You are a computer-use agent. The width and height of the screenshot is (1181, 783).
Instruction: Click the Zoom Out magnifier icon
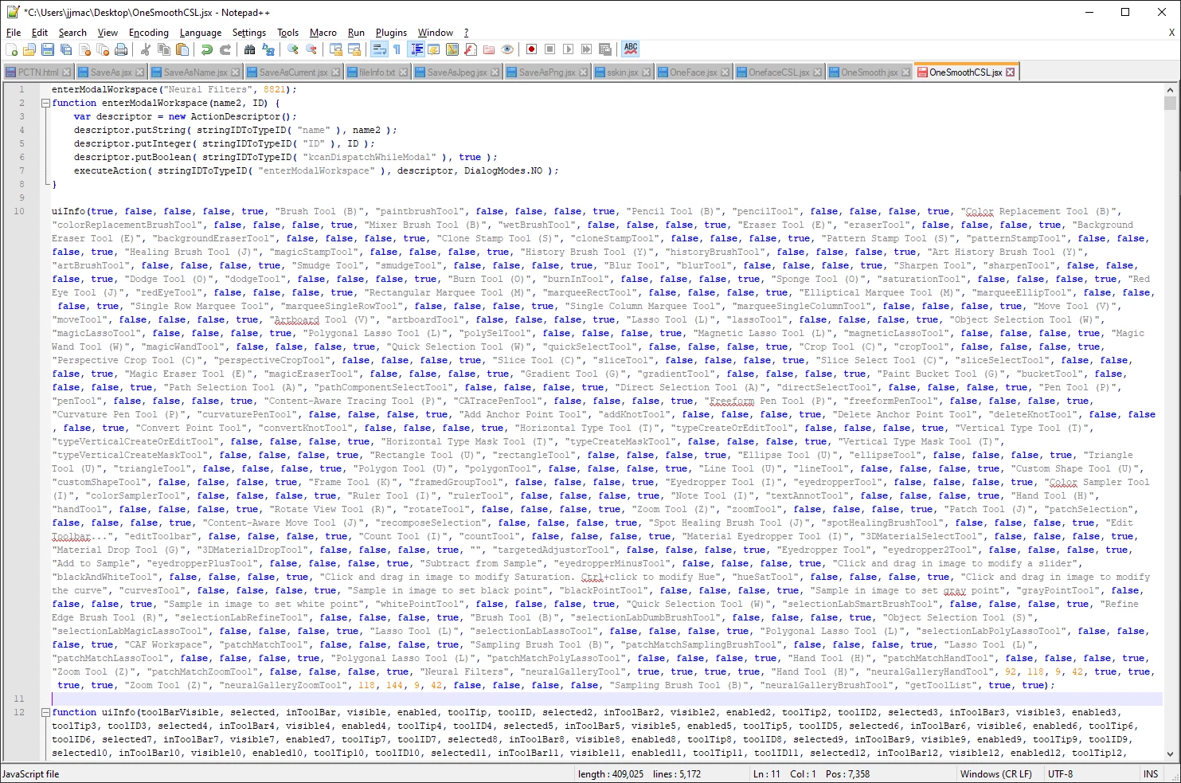(311, 49)
